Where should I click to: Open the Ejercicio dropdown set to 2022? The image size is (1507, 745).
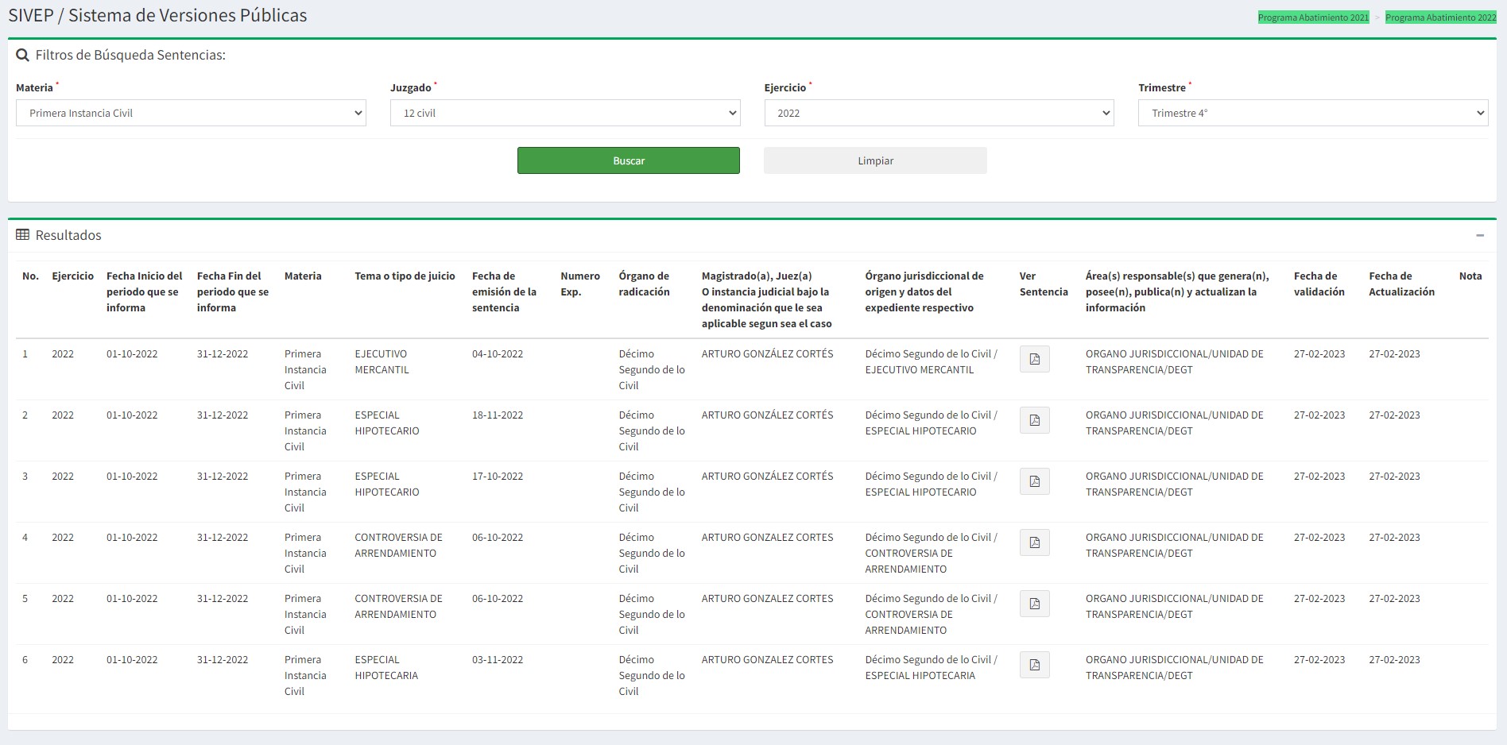(x=939, y=113)
